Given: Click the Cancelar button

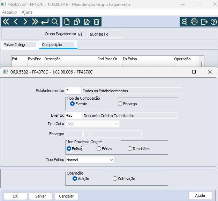Looking at the screenshot, I should tap(67, 196).
